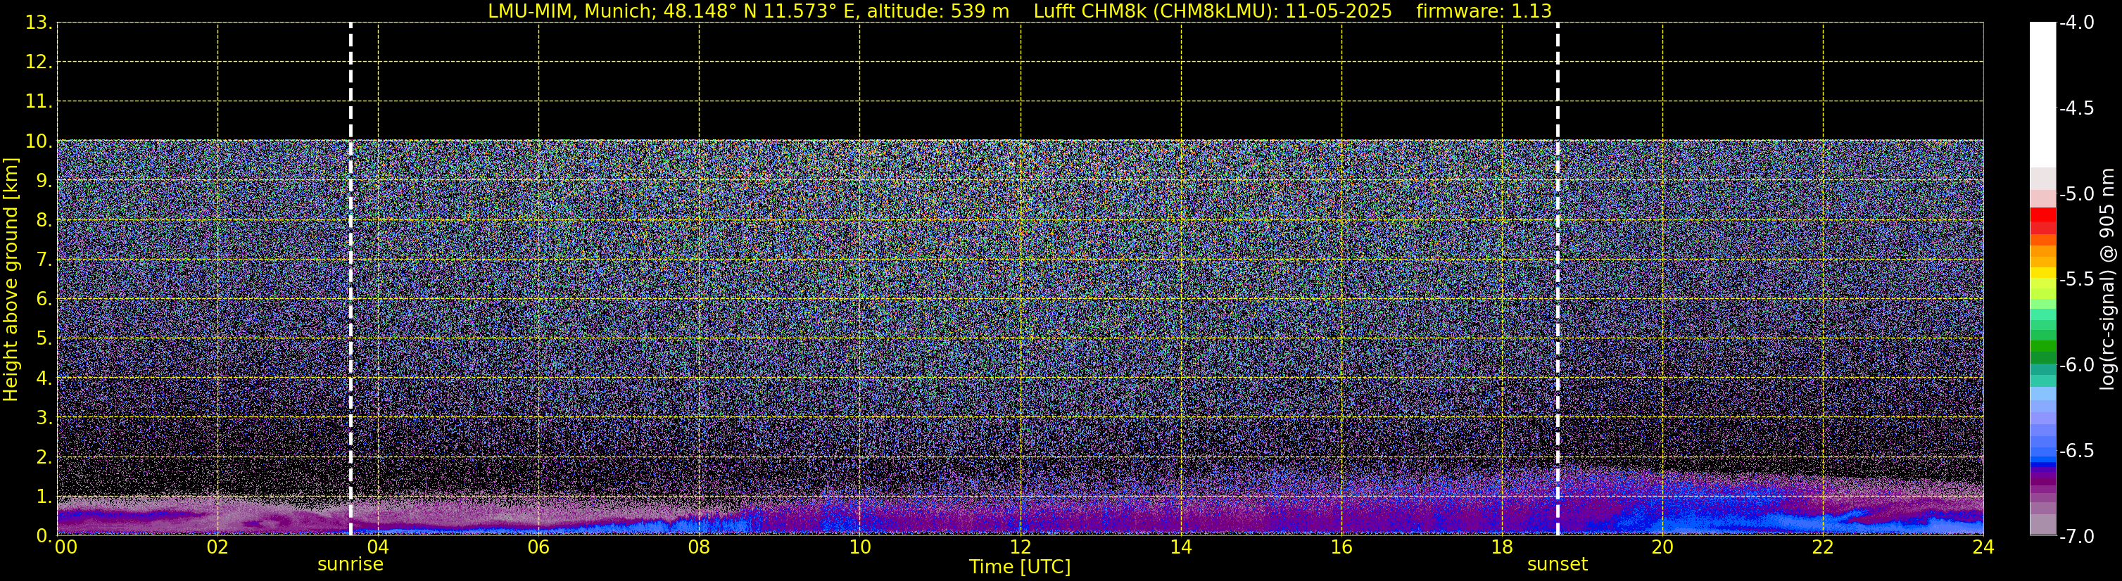Click the time axis tick '08'
This screenshot has width=2122, height=581.
click(x=700, y=547)
